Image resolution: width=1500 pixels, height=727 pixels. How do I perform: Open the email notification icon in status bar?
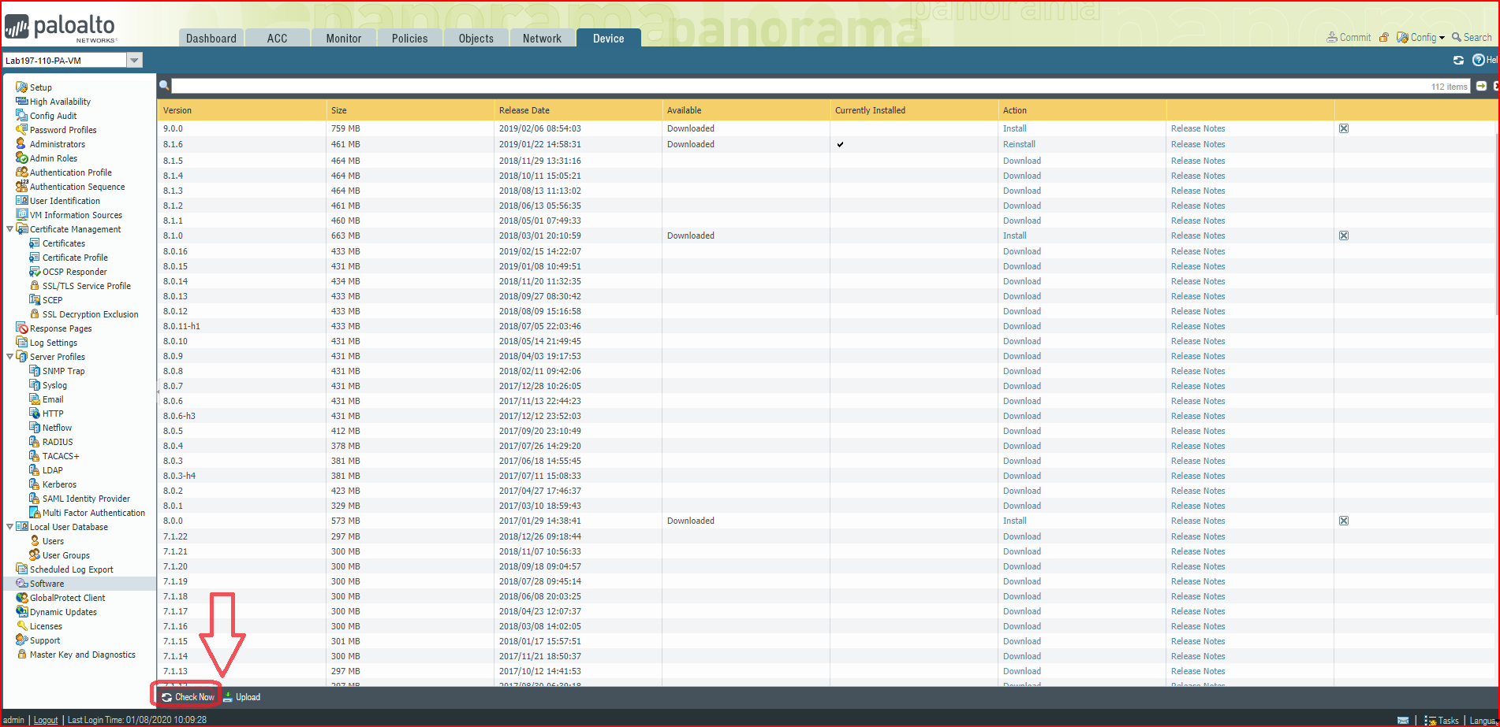1403,720
